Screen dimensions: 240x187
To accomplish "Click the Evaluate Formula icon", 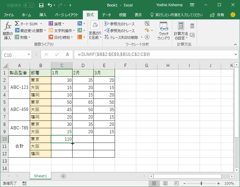I will click(x=147, y=37).
